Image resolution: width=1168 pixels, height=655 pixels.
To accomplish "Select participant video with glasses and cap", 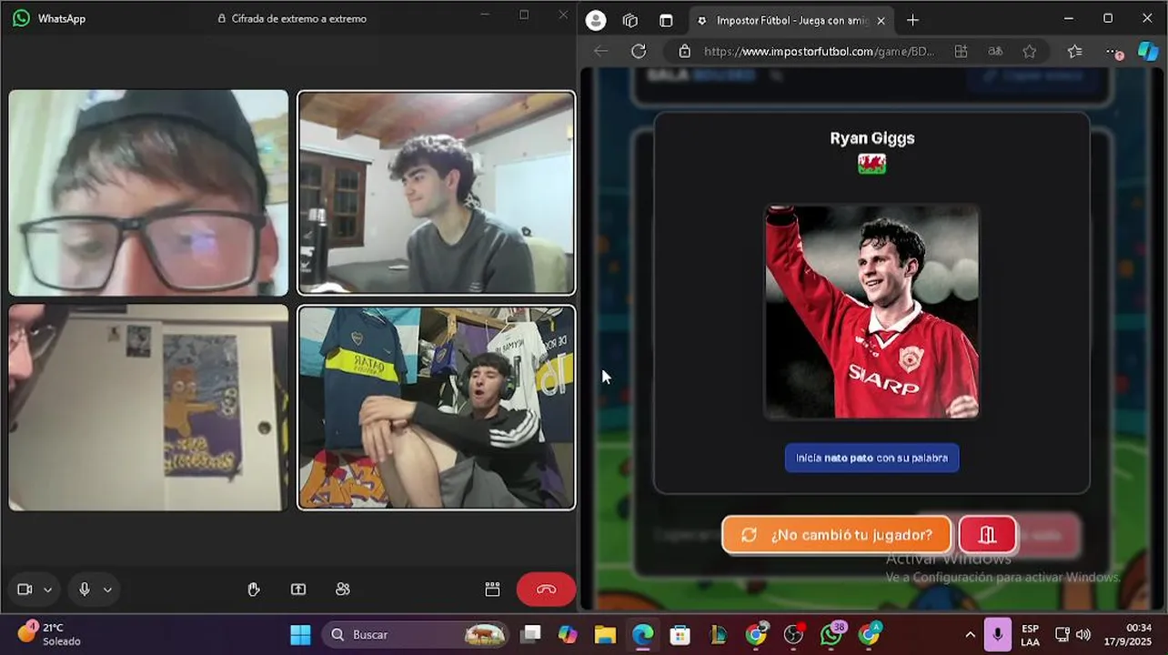I will (x=148, y=193).
